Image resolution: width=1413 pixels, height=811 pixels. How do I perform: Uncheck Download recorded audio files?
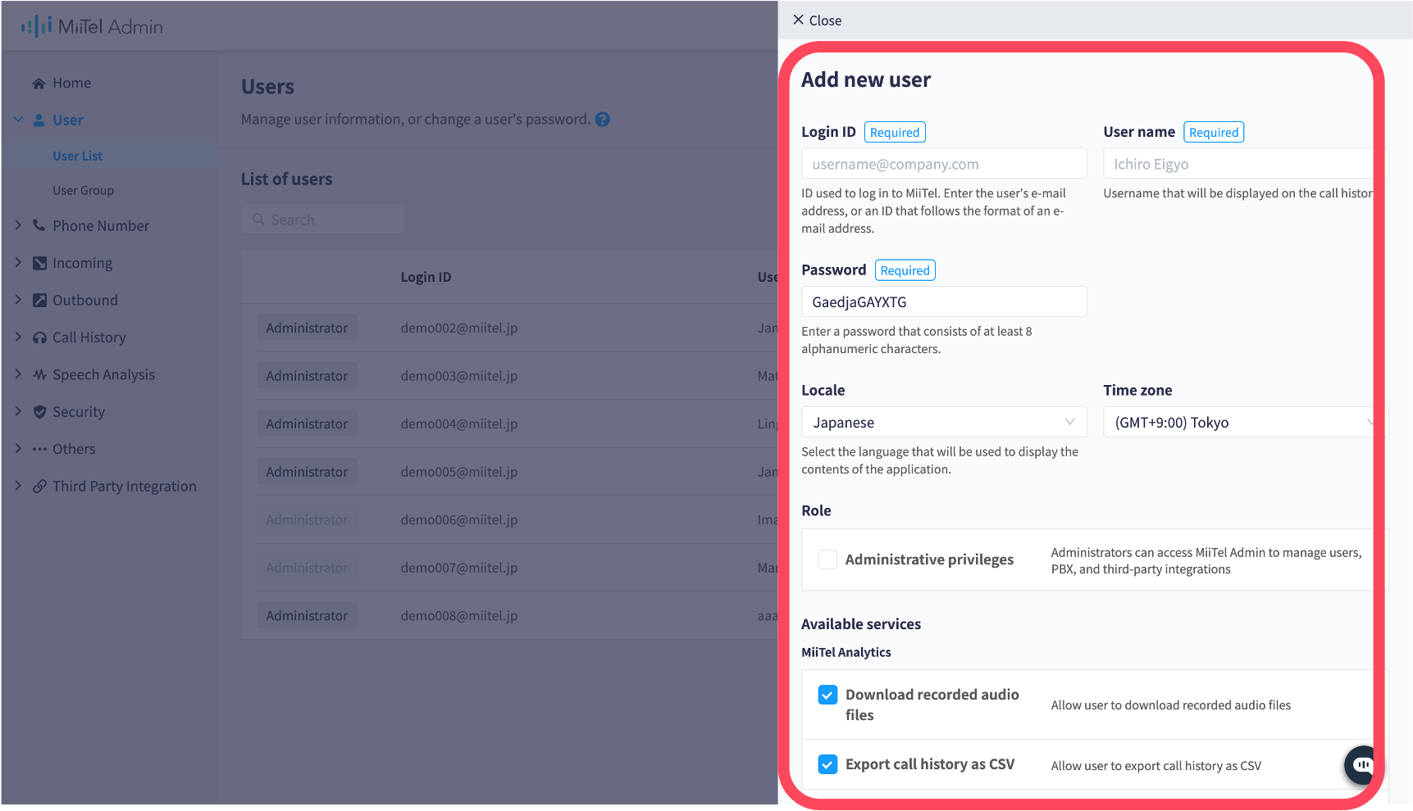tap(827, 695)
